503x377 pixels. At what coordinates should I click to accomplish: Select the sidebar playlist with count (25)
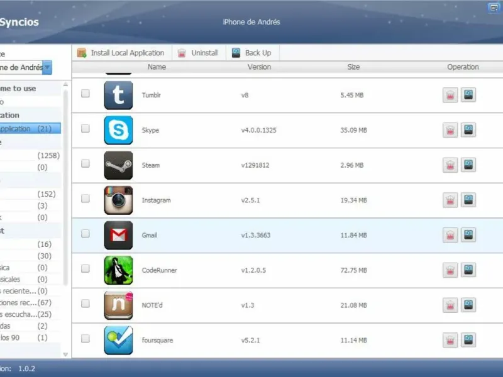[x=30, y=315]
